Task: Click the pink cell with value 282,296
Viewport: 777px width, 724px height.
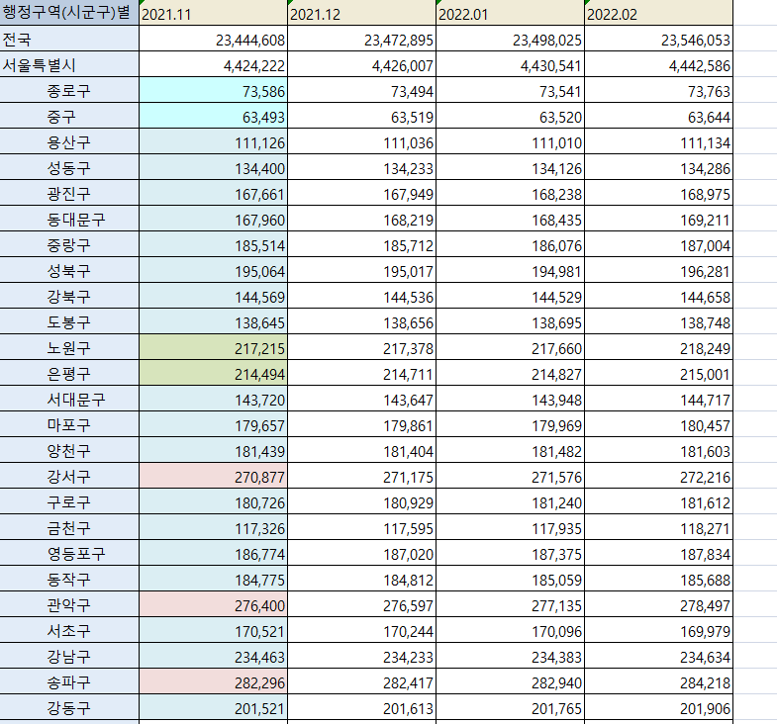Action: pos(213,681)
